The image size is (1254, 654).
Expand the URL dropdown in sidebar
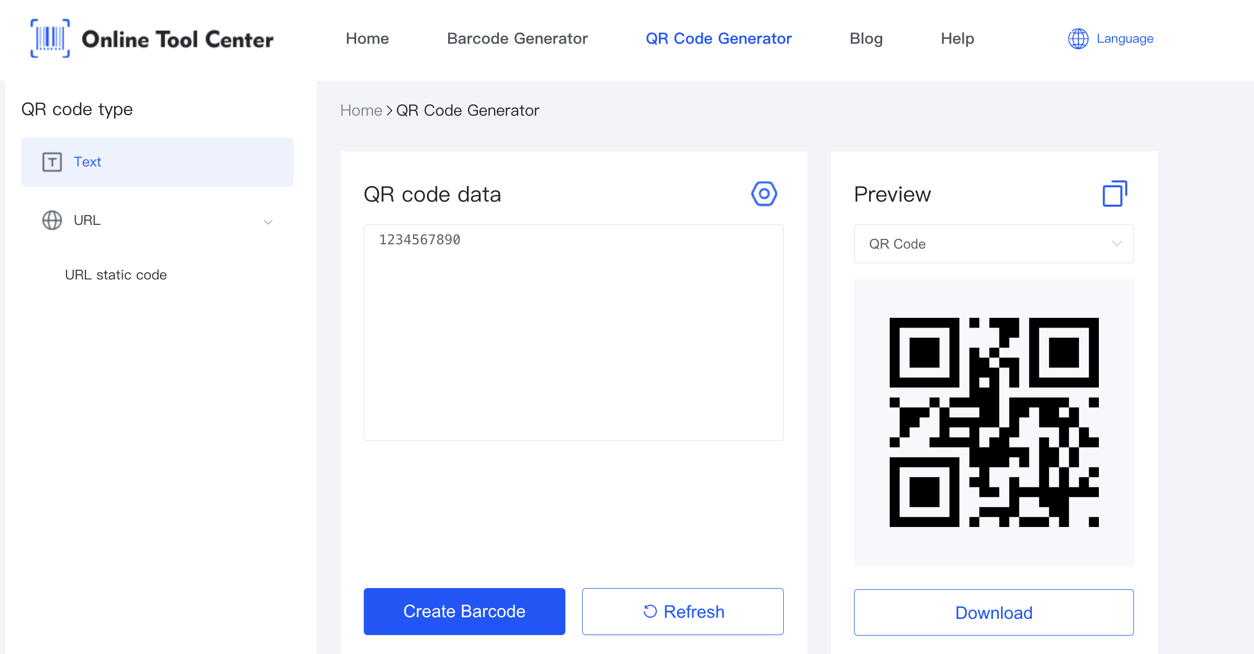(268, 219)
